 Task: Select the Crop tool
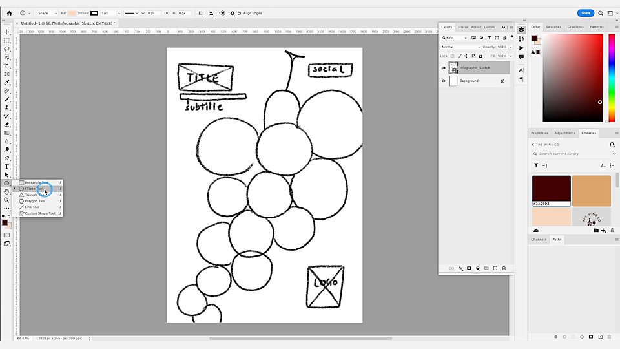(x=6, y=66)
